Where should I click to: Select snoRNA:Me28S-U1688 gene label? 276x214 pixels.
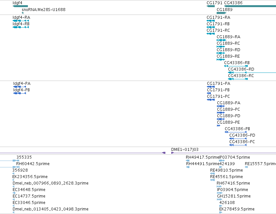[43, 9]
